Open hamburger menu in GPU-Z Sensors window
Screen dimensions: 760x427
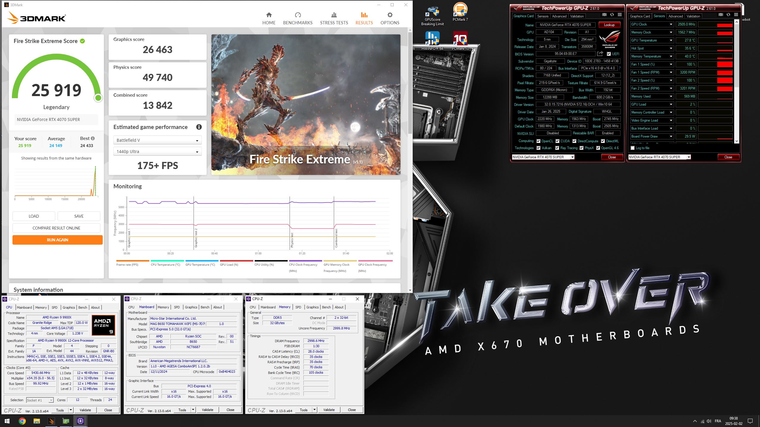click(736, 15)
